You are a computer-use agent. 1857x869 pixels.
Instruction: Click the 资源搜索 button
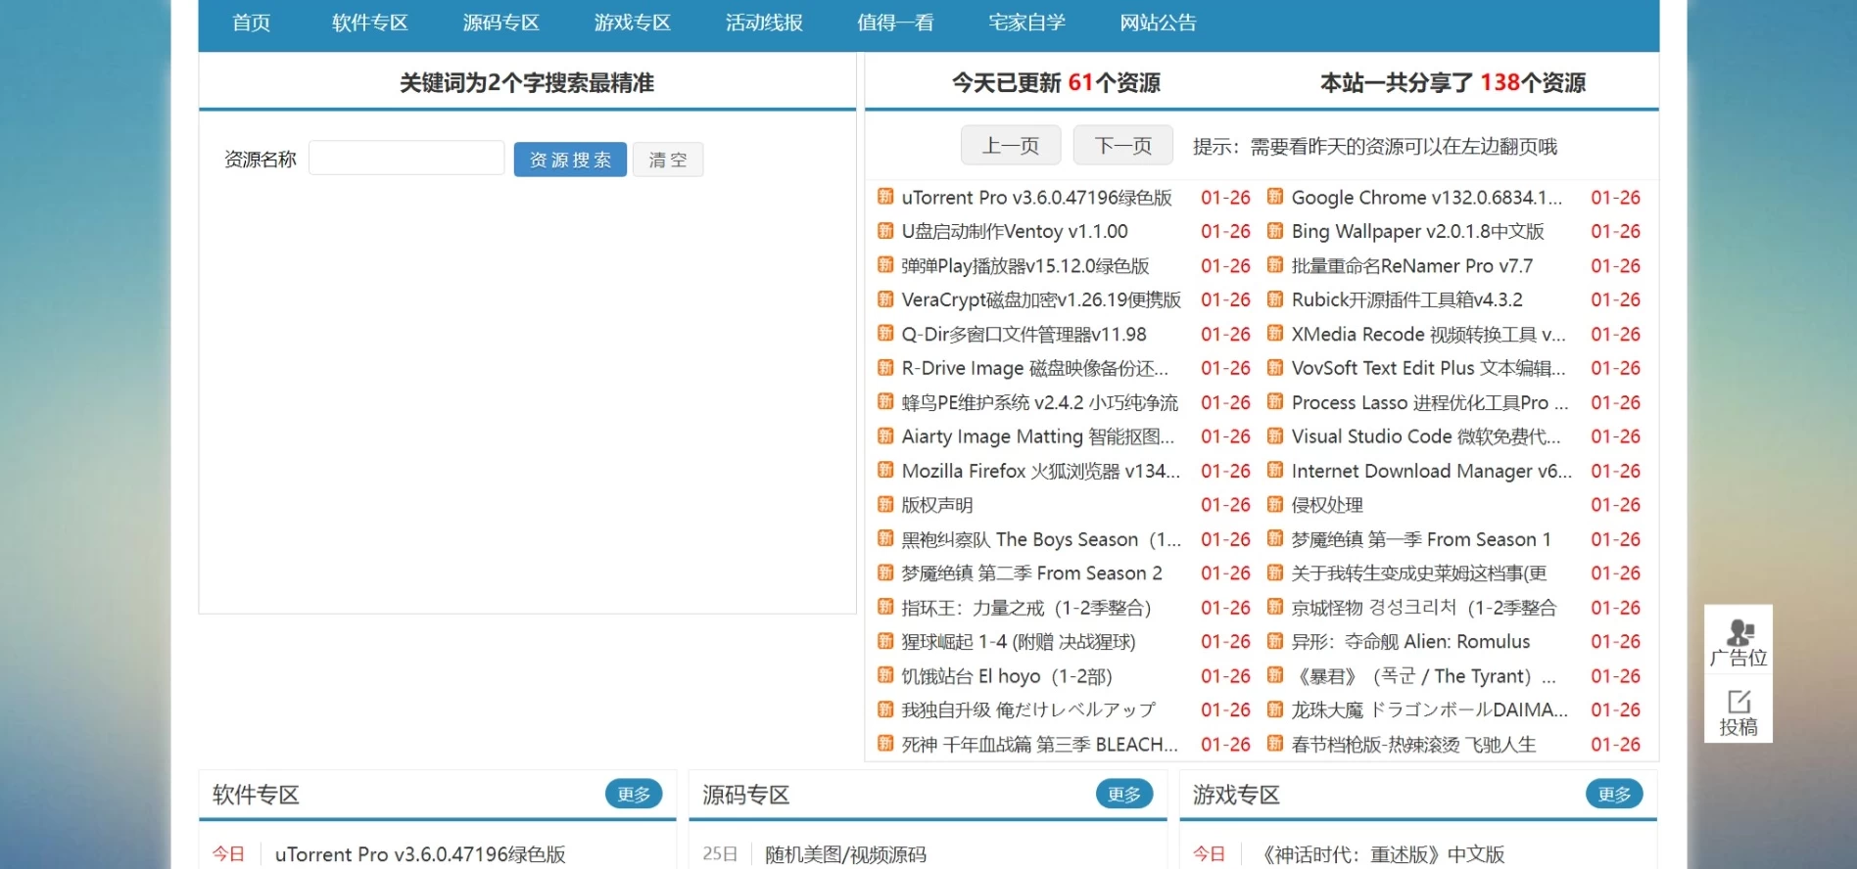tap(570, 160)
